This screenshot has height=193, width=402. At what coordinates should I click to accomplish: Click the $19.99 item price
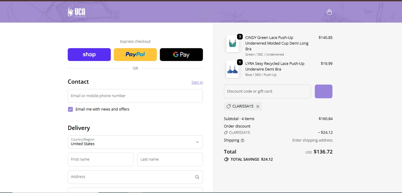(326, 64)
